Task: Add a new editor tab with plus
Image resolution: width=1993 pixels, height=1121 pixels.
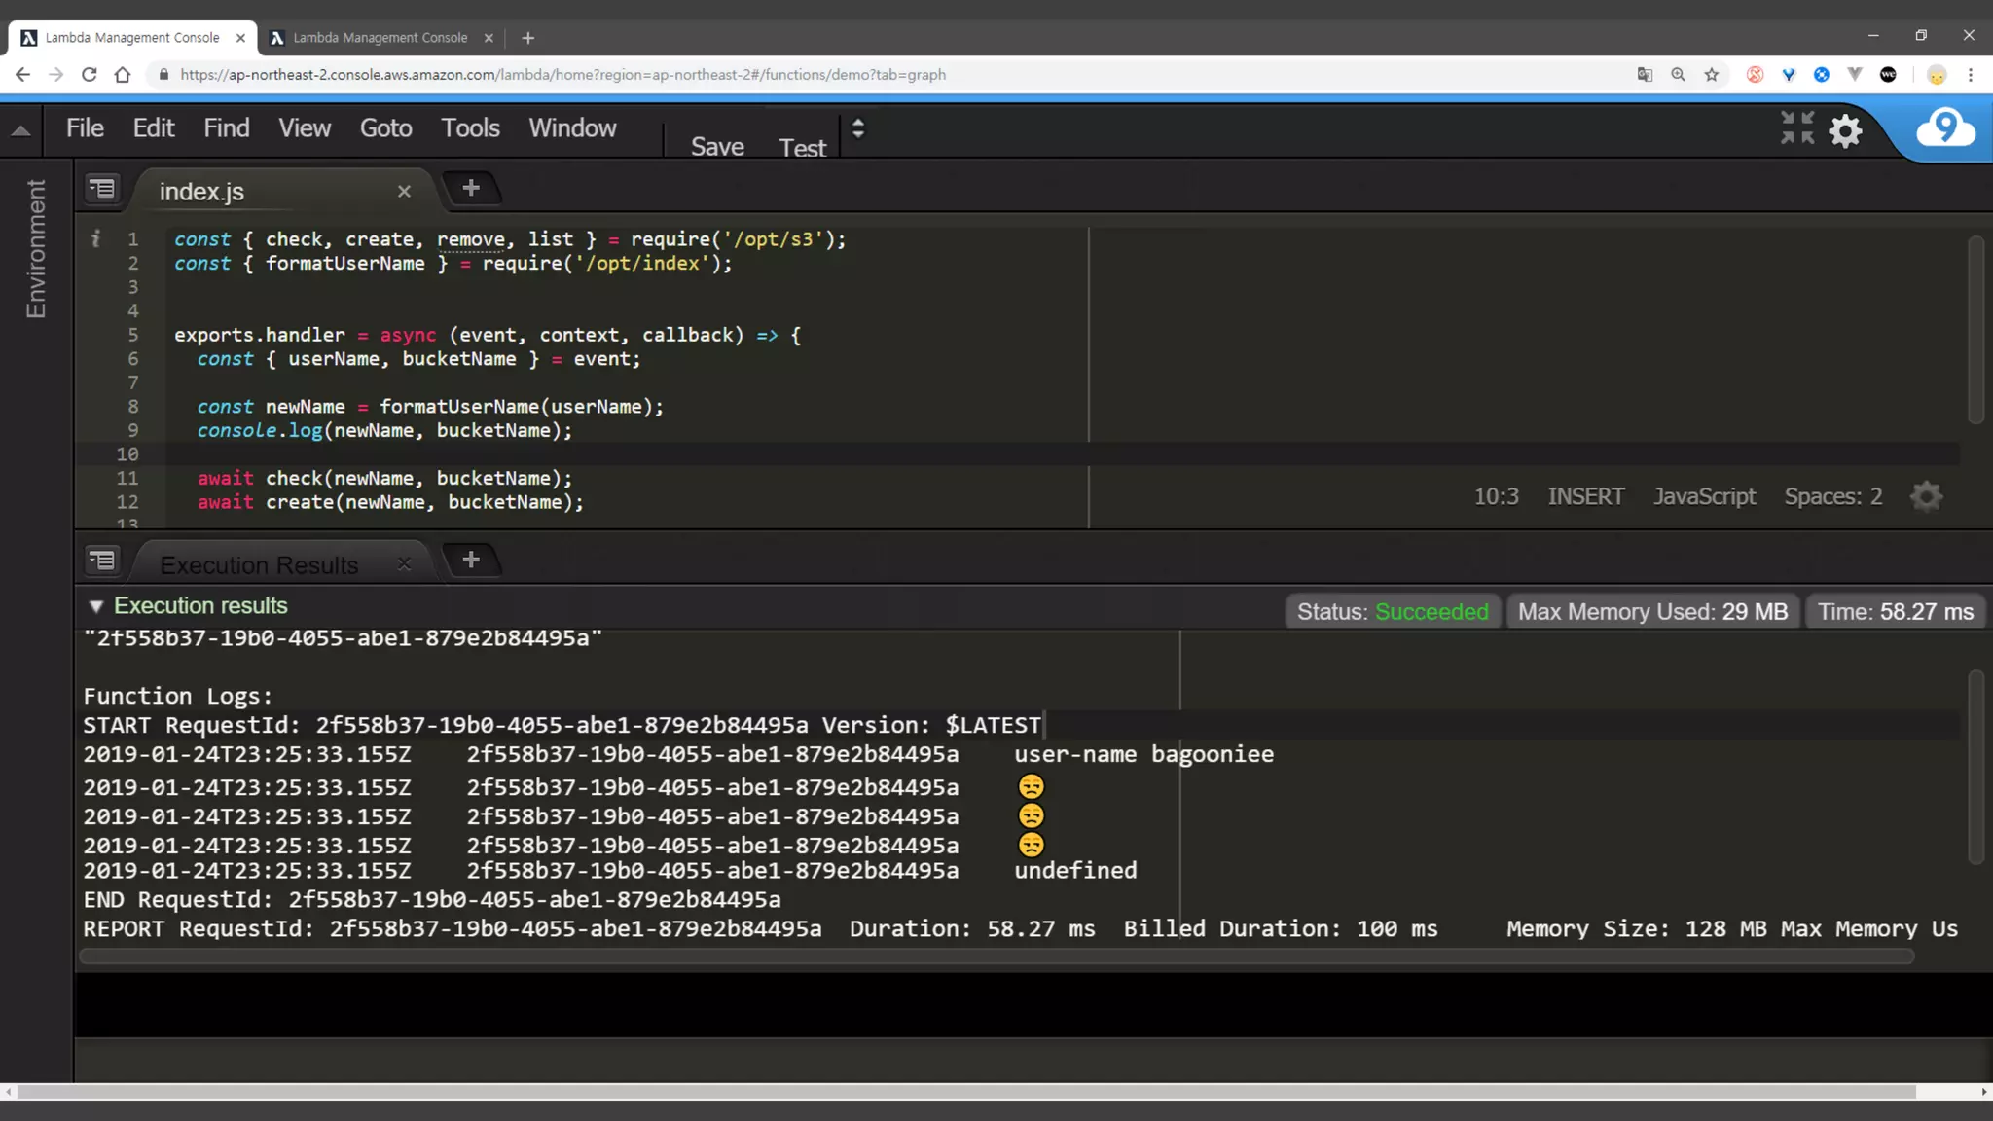Action: pos(471,189)
